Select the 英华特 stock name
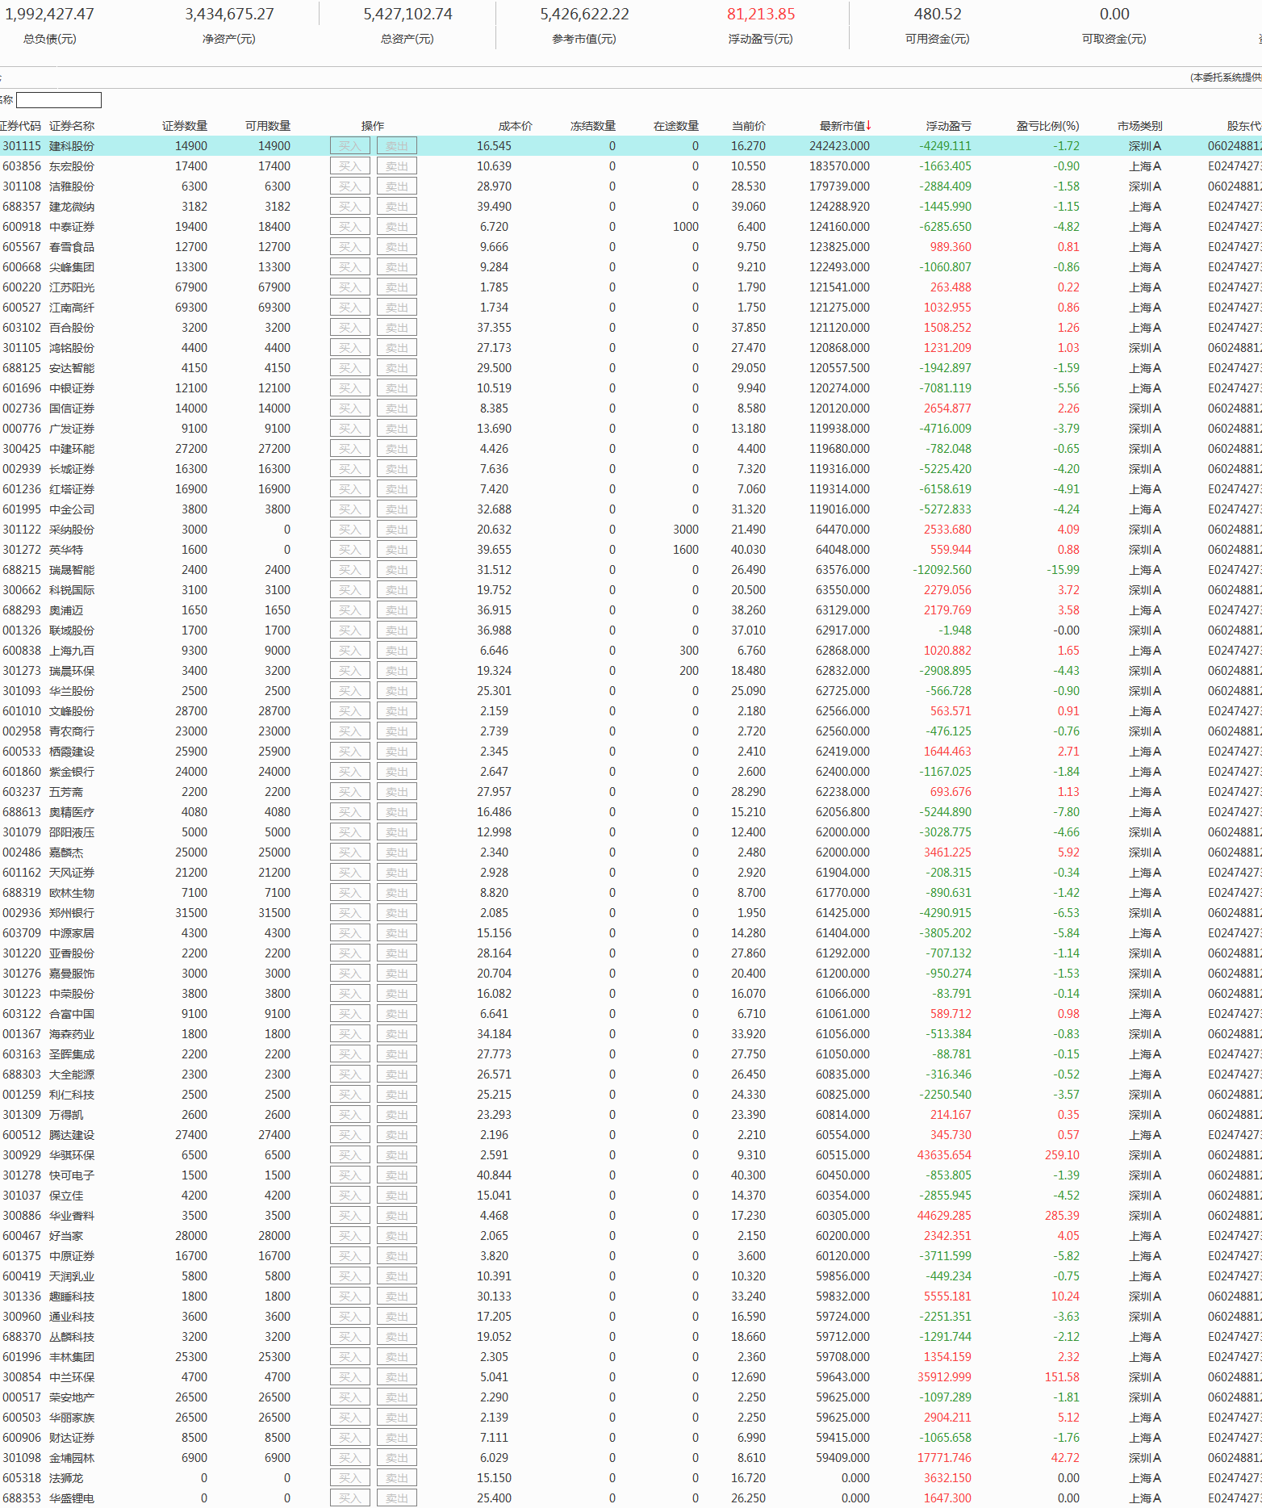Screen dimensions: 1262x1508 pyautogui.click(x=66, y=550)
